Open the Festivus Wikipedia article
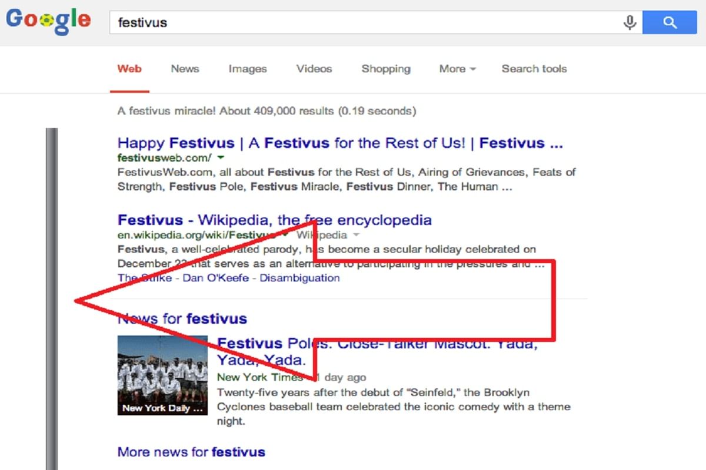This screenshot has height=470, width=706. point(273,220)
